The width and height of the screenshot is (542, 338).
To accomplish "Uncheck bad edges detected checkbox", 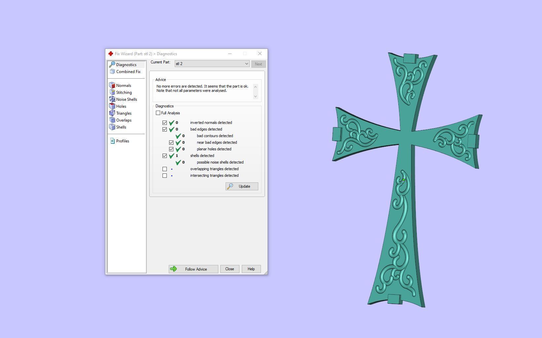I will (165, 129).
